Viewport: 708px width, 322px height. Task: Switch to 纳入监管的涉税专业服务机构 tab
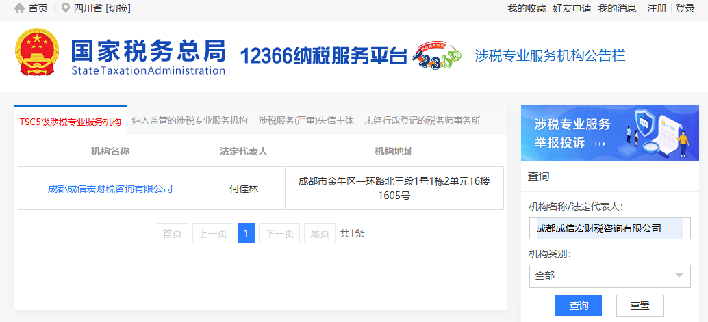(190, 120)
